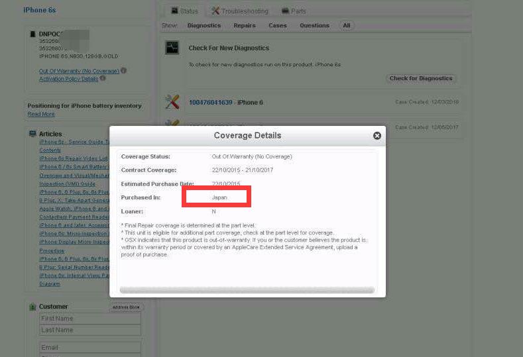523x357 pixels.
Task: Click info icon next to Activation Policy Details
Action: 103,78
